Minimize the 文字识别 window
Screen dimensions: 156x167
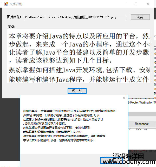(124, 4)
